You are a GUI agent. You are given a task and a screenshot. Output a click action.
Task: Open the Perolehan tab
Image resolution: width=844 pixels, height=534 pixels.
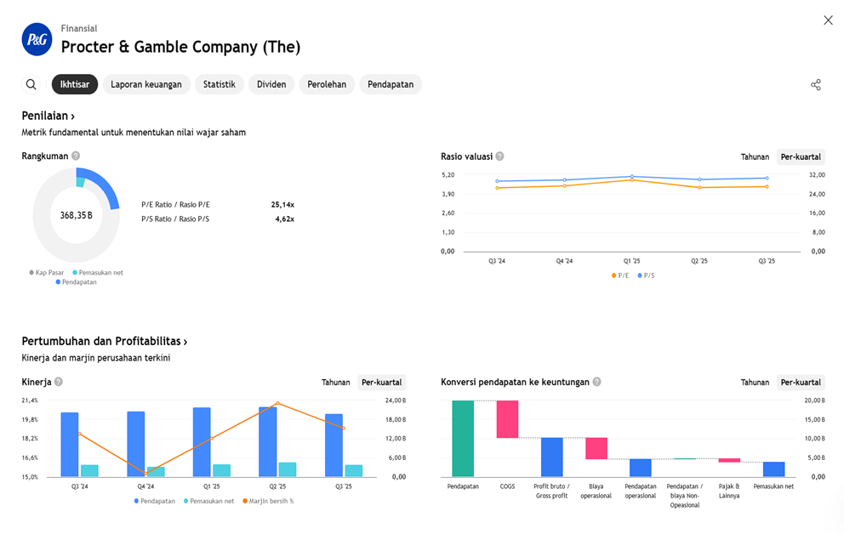(x=327, y=84)
